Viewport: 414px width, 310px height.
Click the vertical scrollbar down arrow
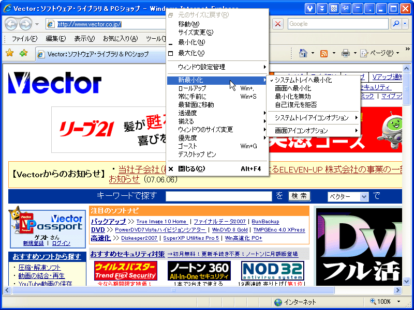[407, 282]
